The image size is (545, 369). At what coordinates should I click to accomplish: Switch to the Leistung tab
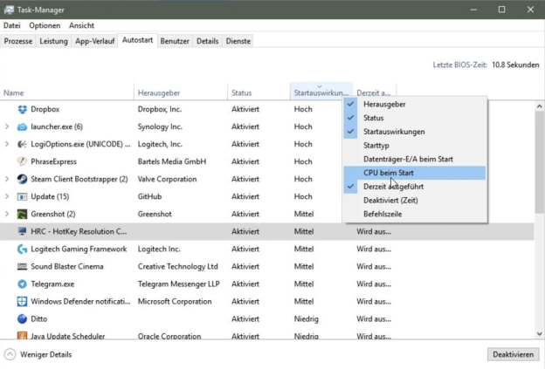(53, 41)
